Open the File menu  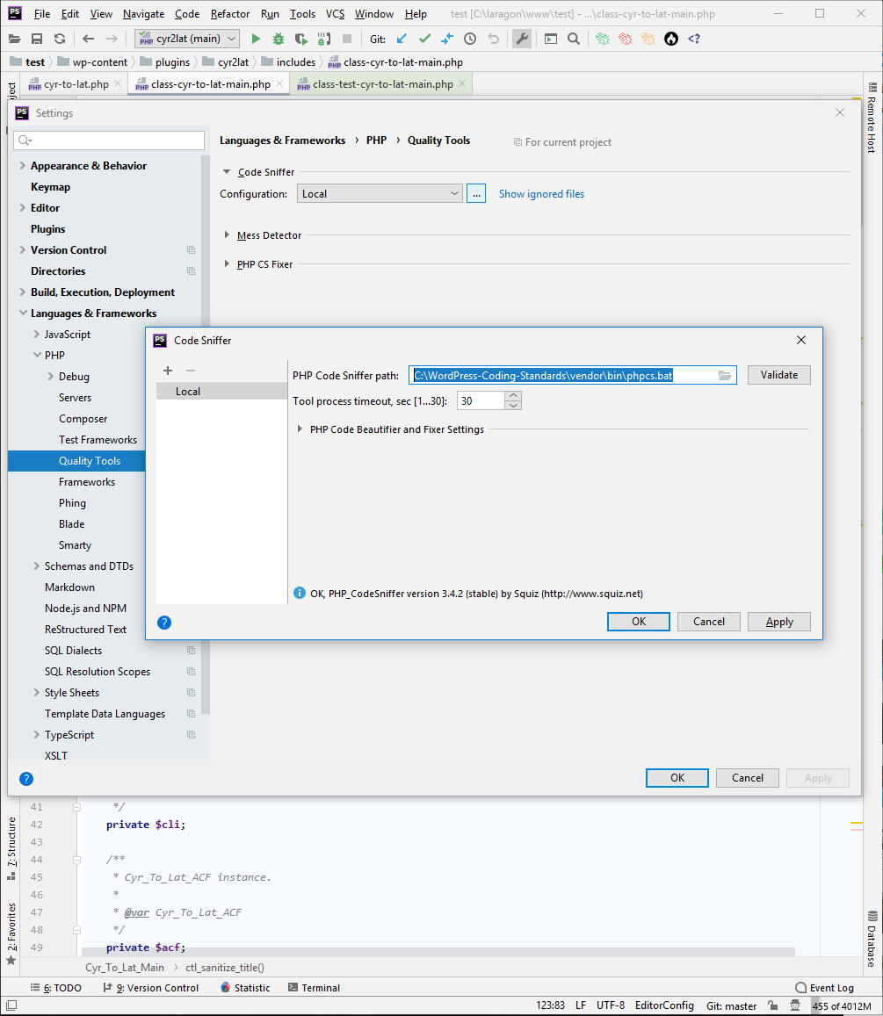42,13
